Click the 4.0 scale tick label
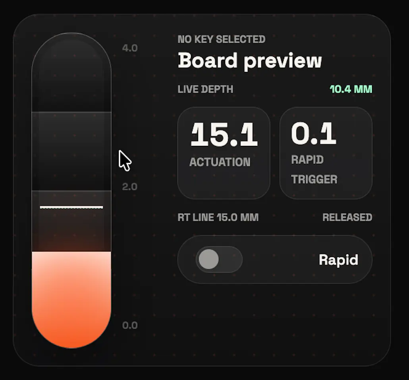Screen dimensions: 409x380 129,48
